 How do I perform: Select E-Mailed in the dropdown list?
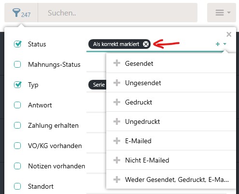click(x=171, y=141)
